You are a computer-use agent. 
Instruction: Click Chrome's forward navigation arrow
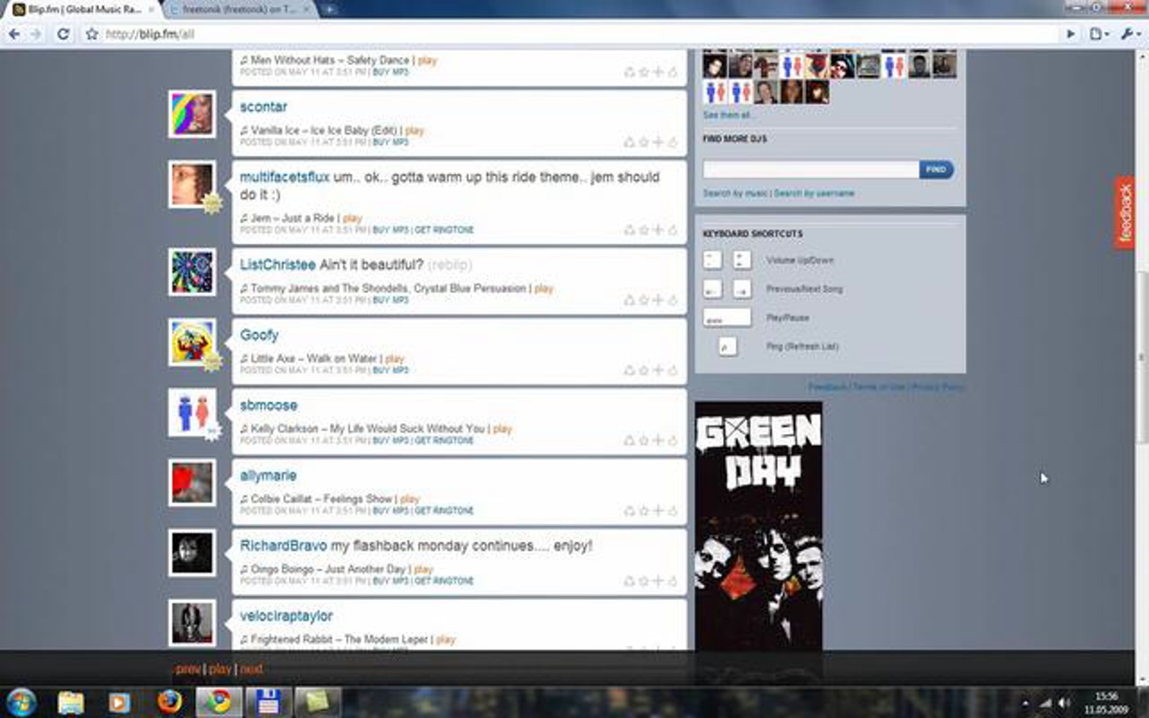point(36,34)
